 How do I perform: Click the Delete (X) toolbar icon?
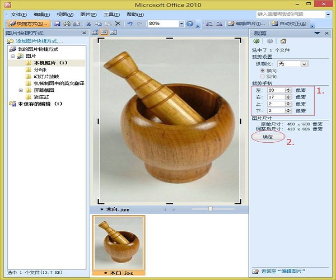point(117,24)
